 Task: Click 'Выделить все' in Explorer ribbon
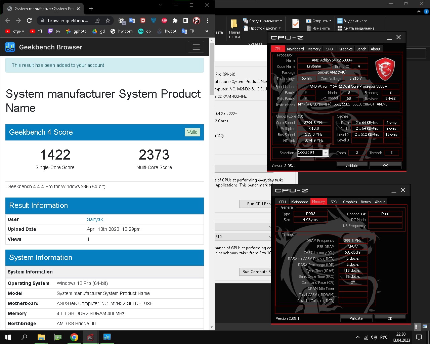[x=352, y=21]
